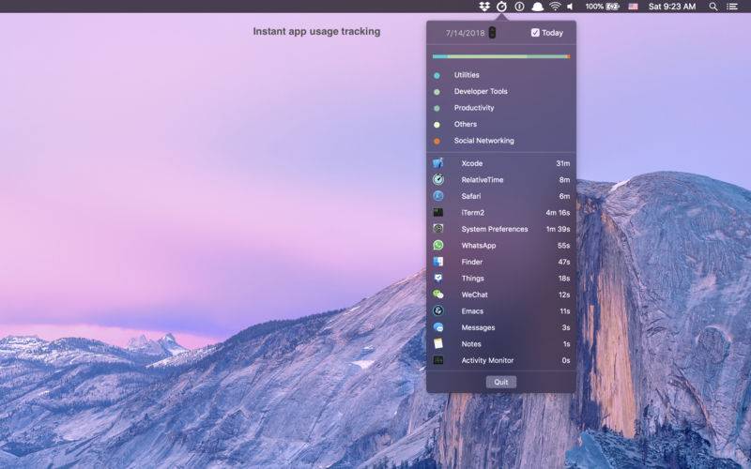Image resolution: width=751 pixels, height=469 pixels.
Task: Click the RelativeTime timer menu bar icon
Action: (x=501, y=7)
